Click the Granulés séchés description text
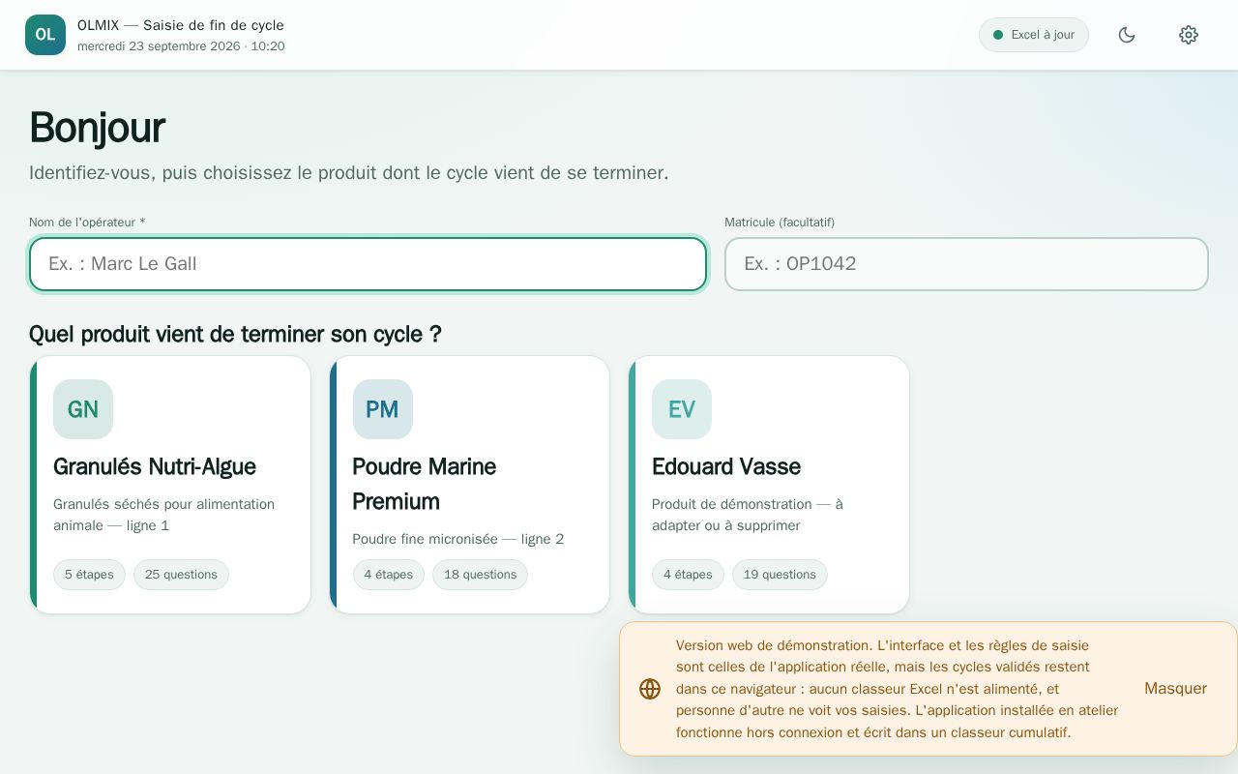 (164, 515)
